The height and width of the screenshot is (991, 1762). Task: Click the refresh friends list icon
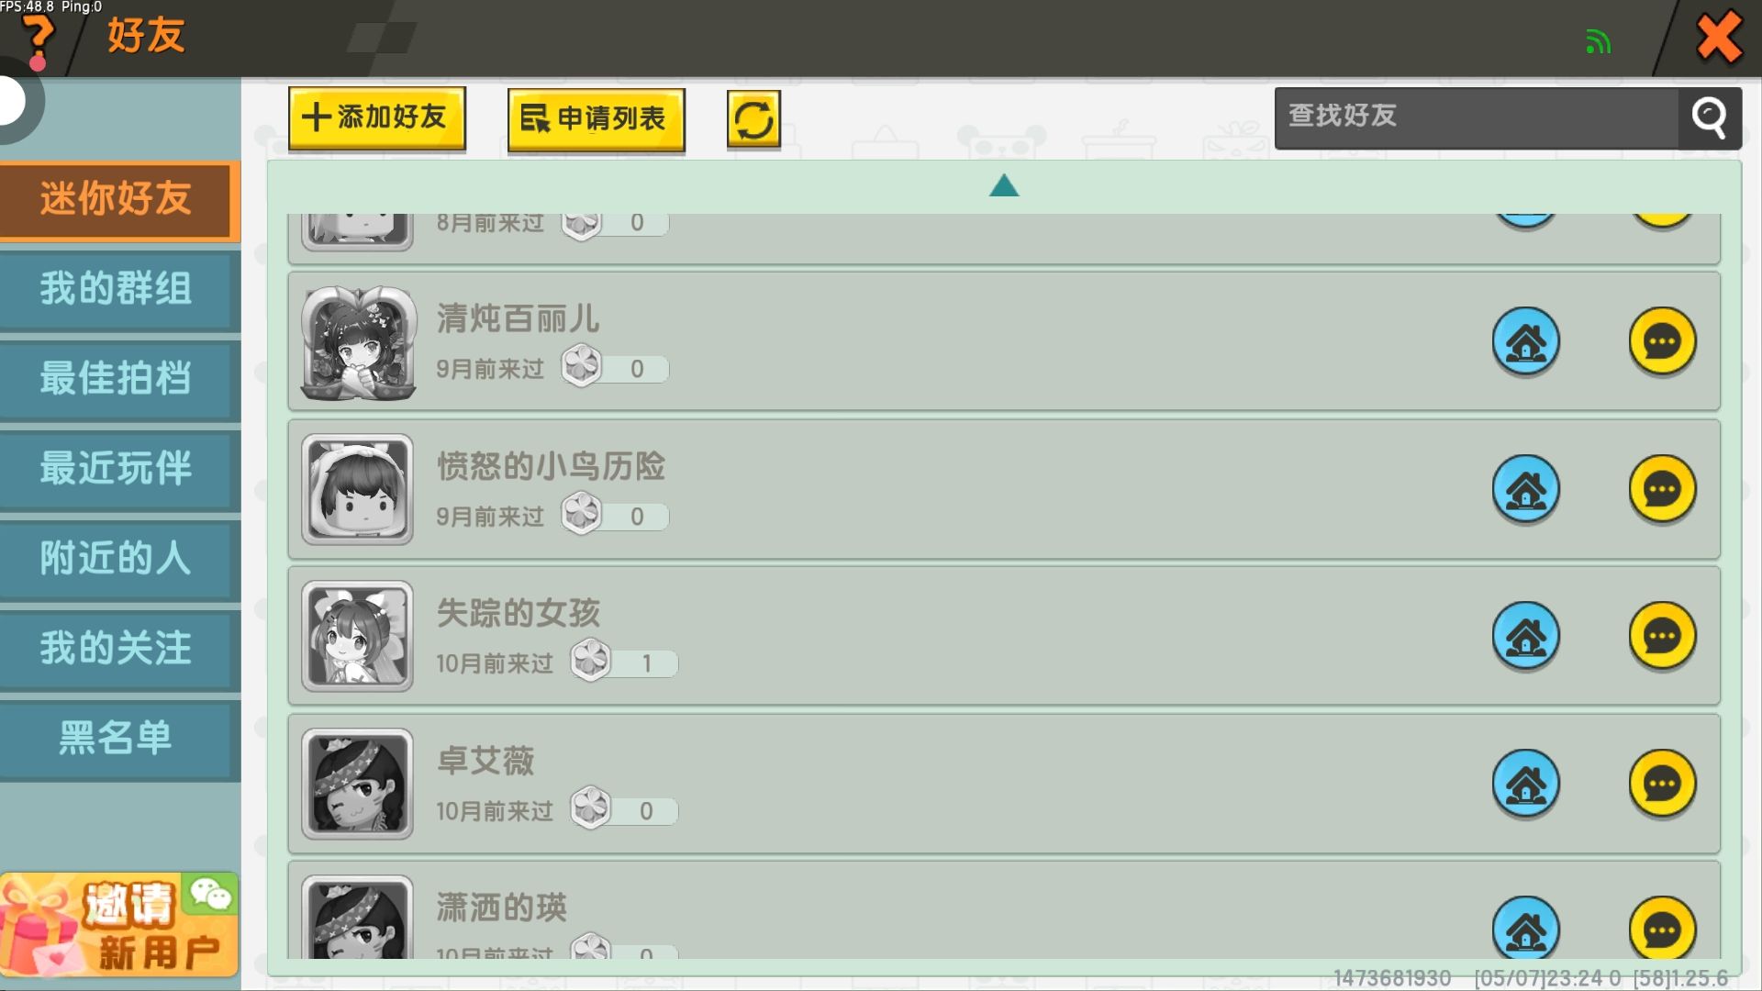pyautogui.click(x=753, y=119)
